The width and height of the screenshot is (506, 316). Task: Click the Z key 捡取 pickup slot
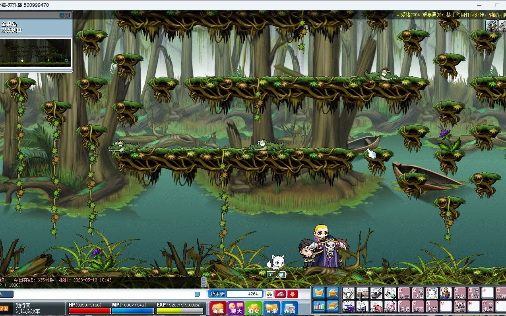click(x=404, y=306)
